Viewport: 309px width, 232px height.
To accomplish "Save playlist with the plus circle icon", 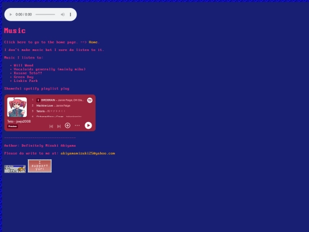I will click(68, 125).
